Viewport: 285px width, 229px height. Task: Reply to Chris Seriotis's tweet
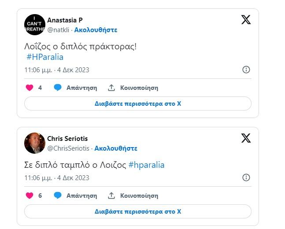click(x=75, y=196)
